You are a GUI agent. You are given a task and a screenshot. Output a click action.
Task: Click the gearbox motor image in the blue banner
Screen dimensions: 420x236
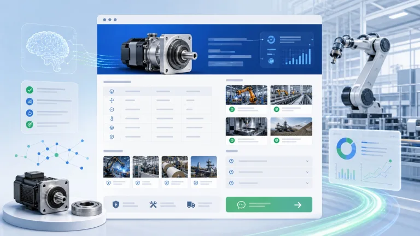tap(159, 53)
